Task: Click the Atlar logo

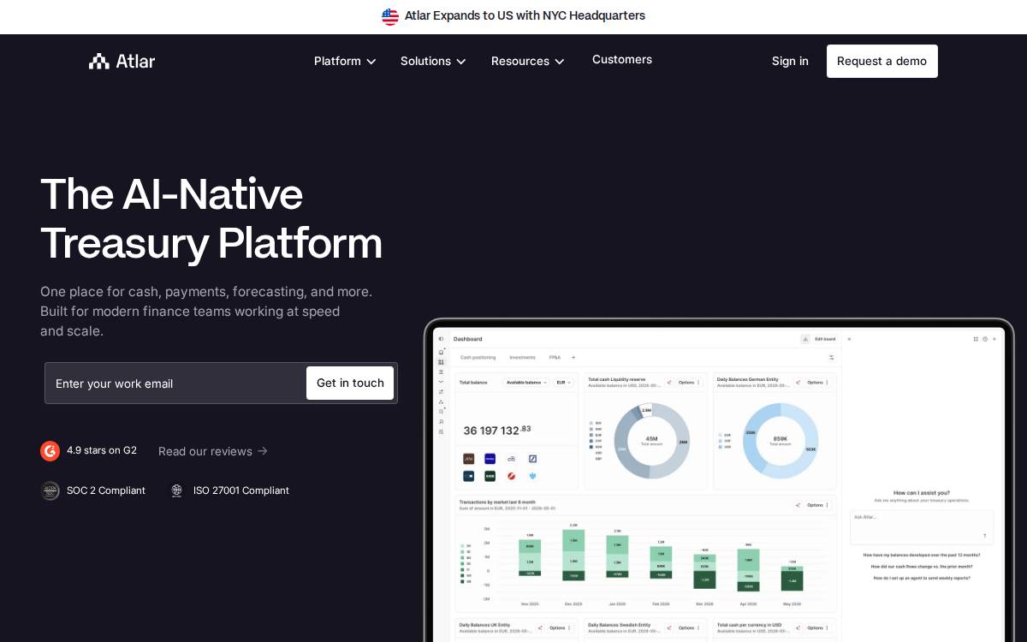Action: 122,61
